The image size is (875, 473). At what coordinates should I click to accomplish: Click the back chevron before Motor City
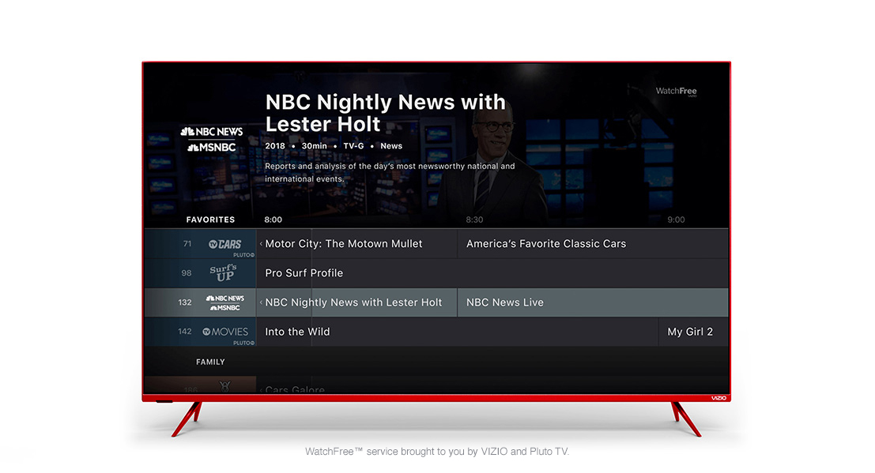(261, 244)
